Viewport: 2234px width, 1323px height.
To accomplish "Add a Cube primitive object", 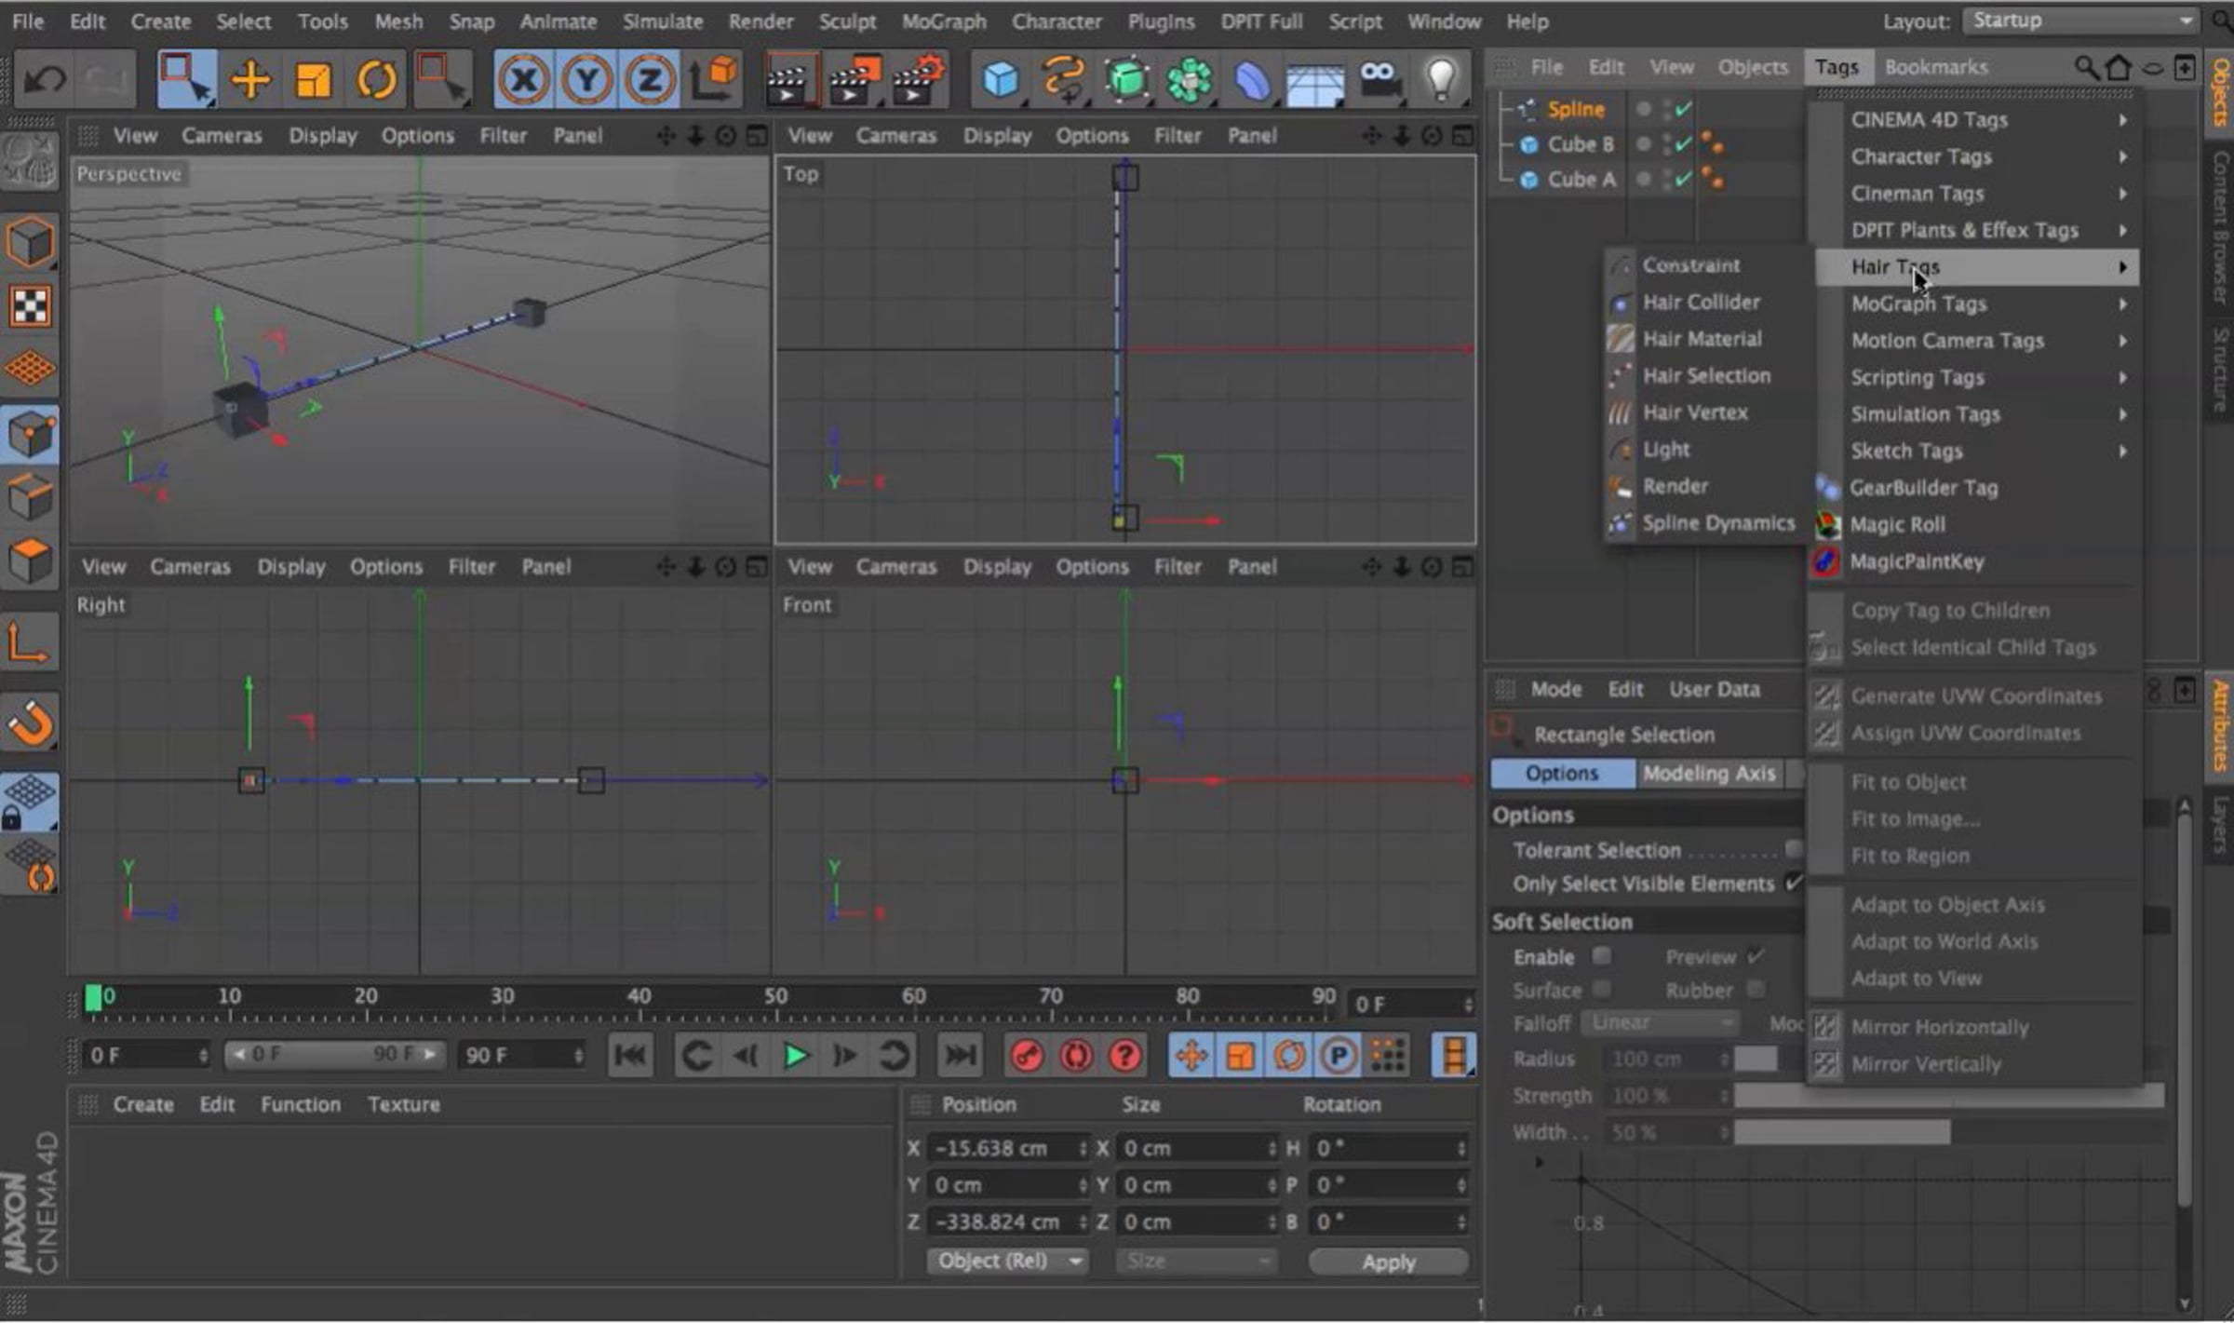I will 1002,80.
